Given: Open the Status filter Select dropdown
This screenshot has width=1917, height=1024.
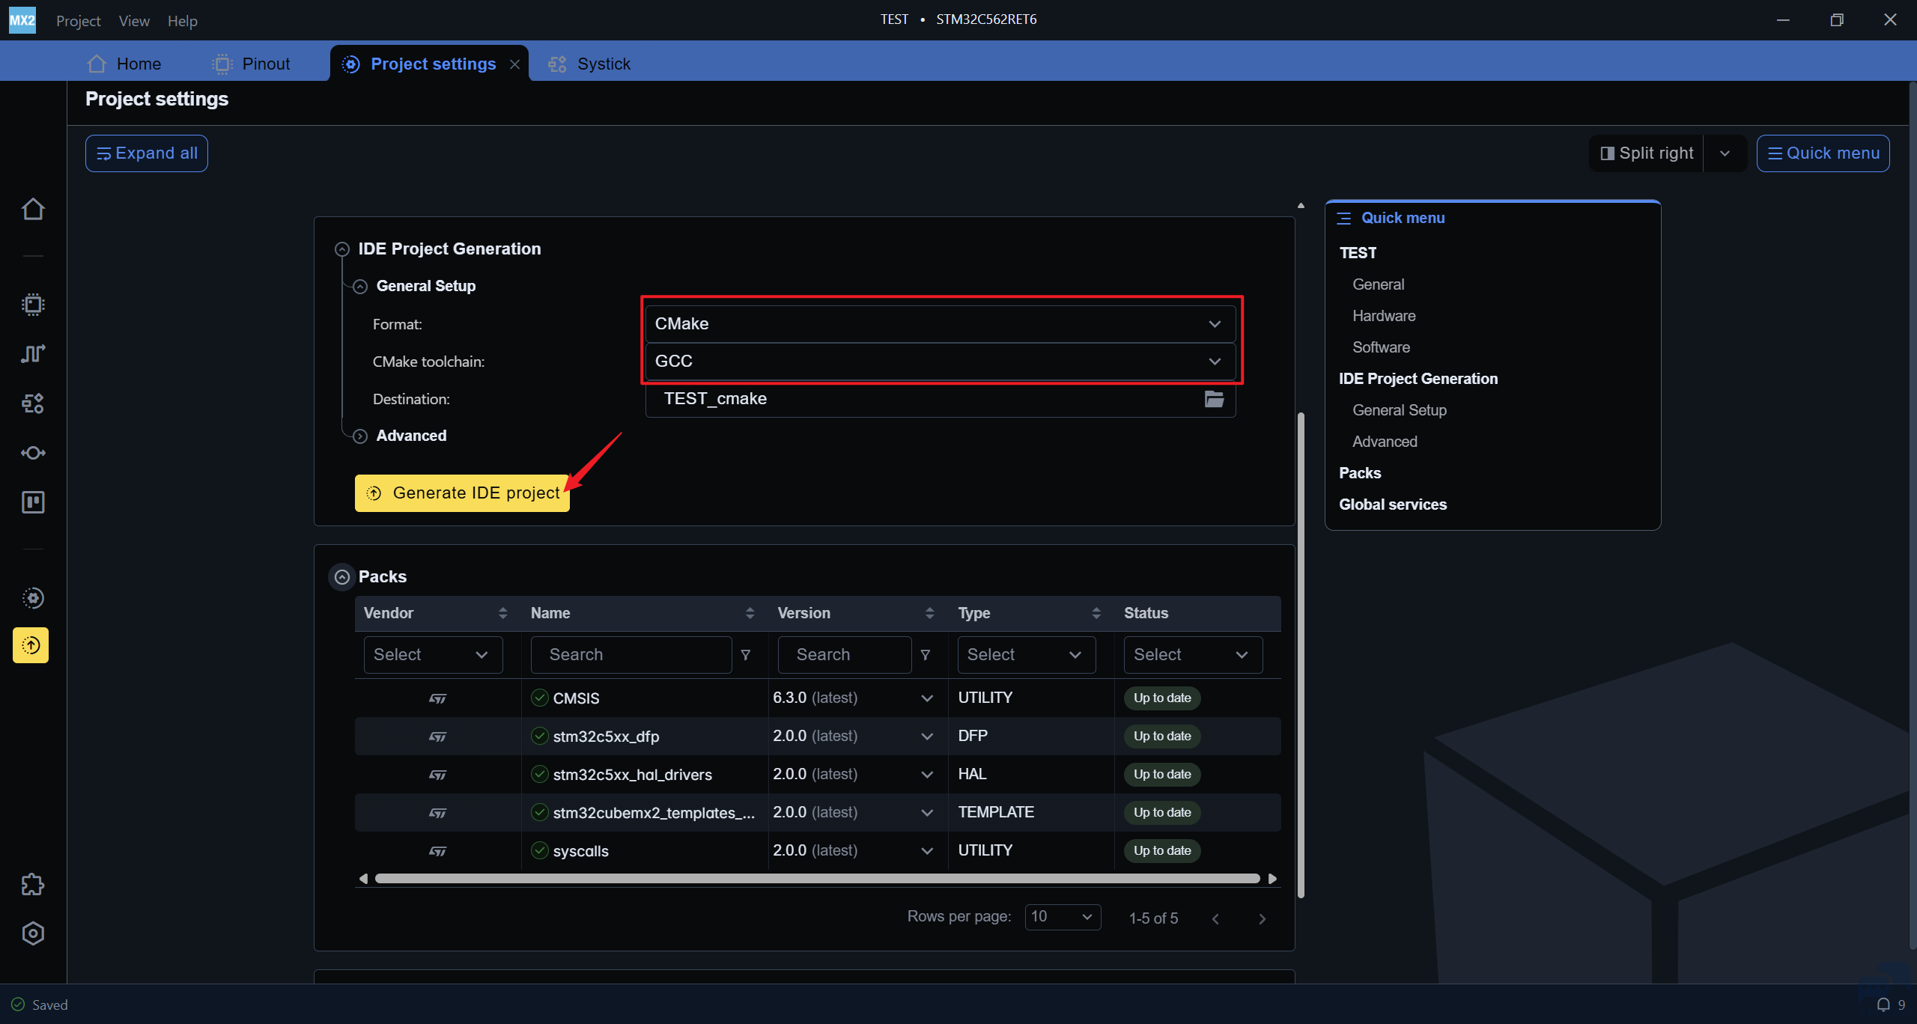Looking at the screenshot, I should click(1193, 655).
